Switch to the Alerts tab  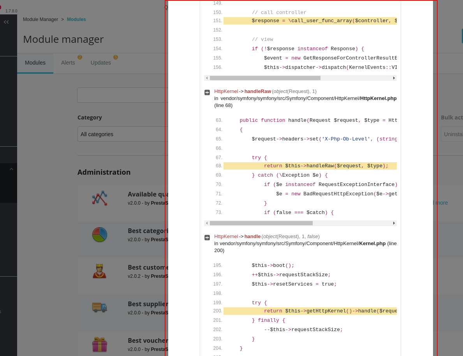[x=68, y=63]
